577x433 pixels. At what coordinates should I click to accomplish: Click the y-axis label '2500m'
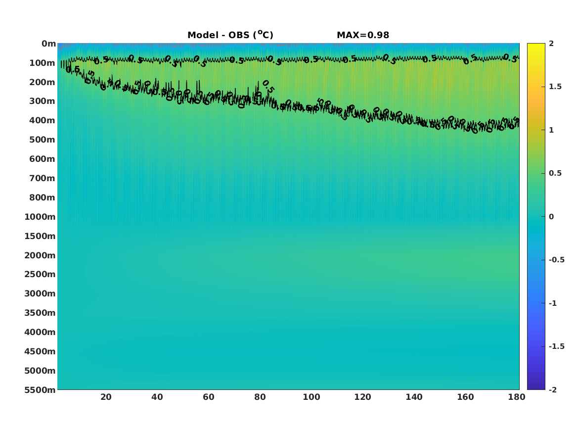[40, 274]
